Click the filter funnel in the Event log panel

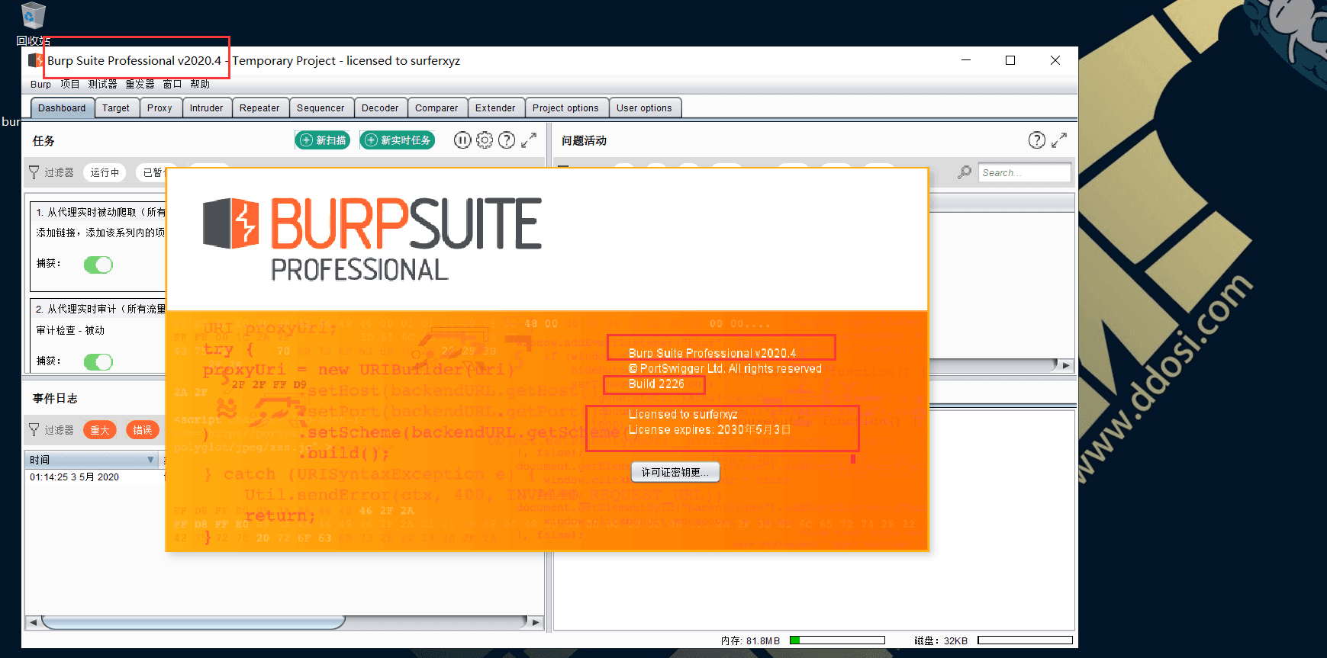point(34,430)
